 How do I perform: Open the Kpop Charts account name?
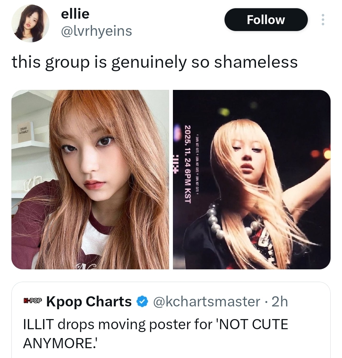[89, 301]
